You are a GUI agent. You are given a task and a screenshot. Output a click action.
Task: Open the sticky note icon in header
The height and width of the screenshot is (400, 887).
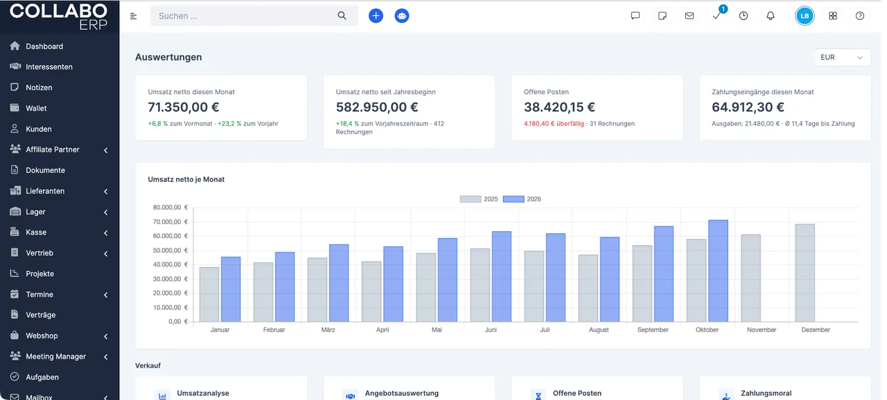(x=662, y=16)
